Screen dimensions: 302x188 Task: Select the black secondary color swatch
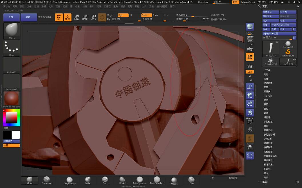click(x=7, y=135)
